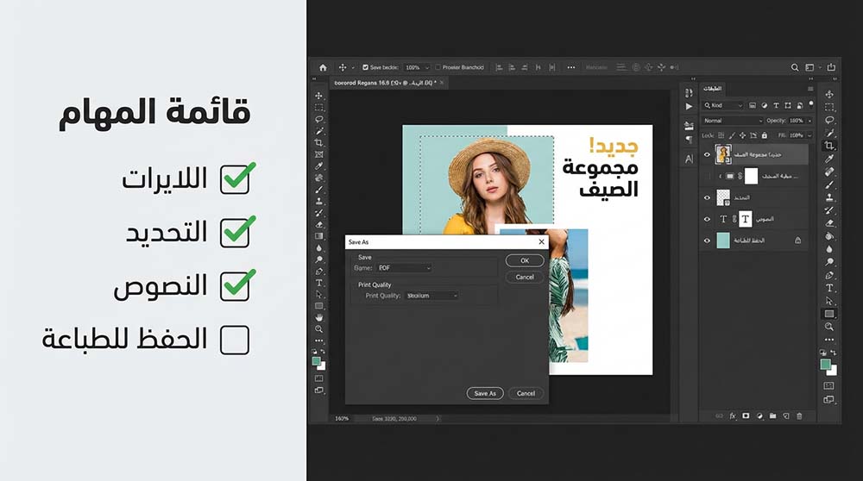Select the Eyedropper tool in left toolbar

tap(319, 166)
